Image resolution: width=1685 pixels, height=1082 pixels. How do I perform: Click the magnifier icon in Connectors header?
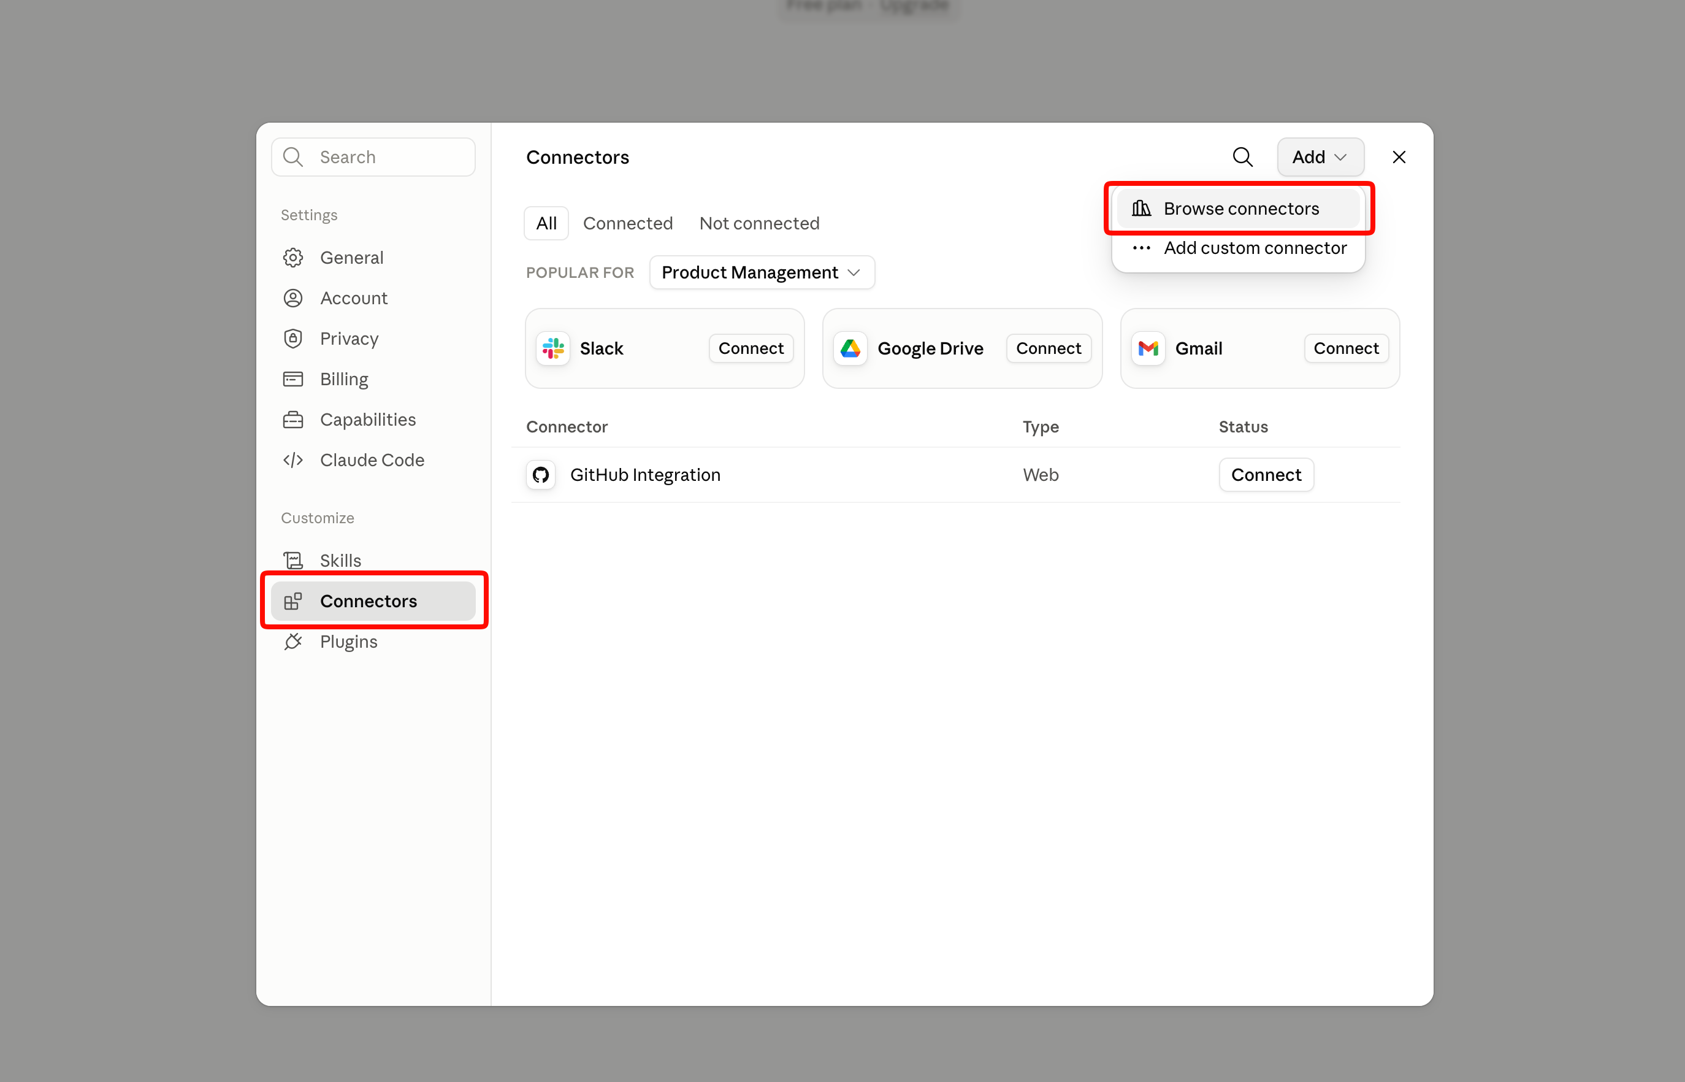coord(1242,156)
